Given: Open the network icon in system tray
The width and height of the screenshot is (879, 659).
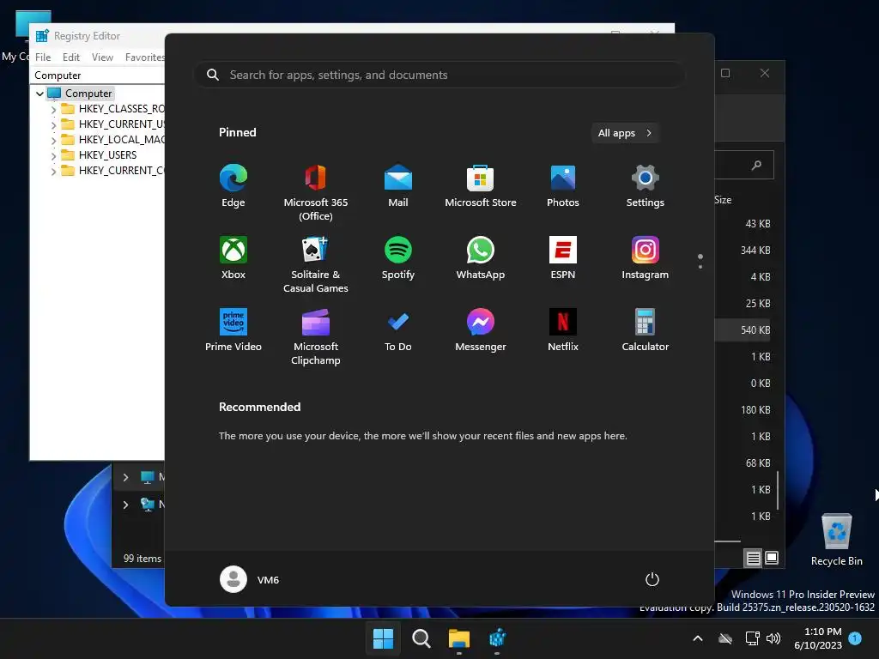Looking at the screenshot, I should (x=752, y=638).
